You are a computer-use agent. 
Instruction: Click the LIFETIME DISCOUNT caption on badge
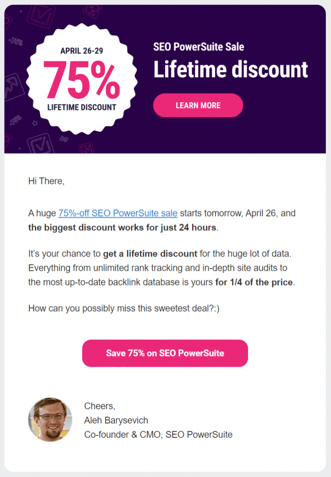click(x=82, y=108)
